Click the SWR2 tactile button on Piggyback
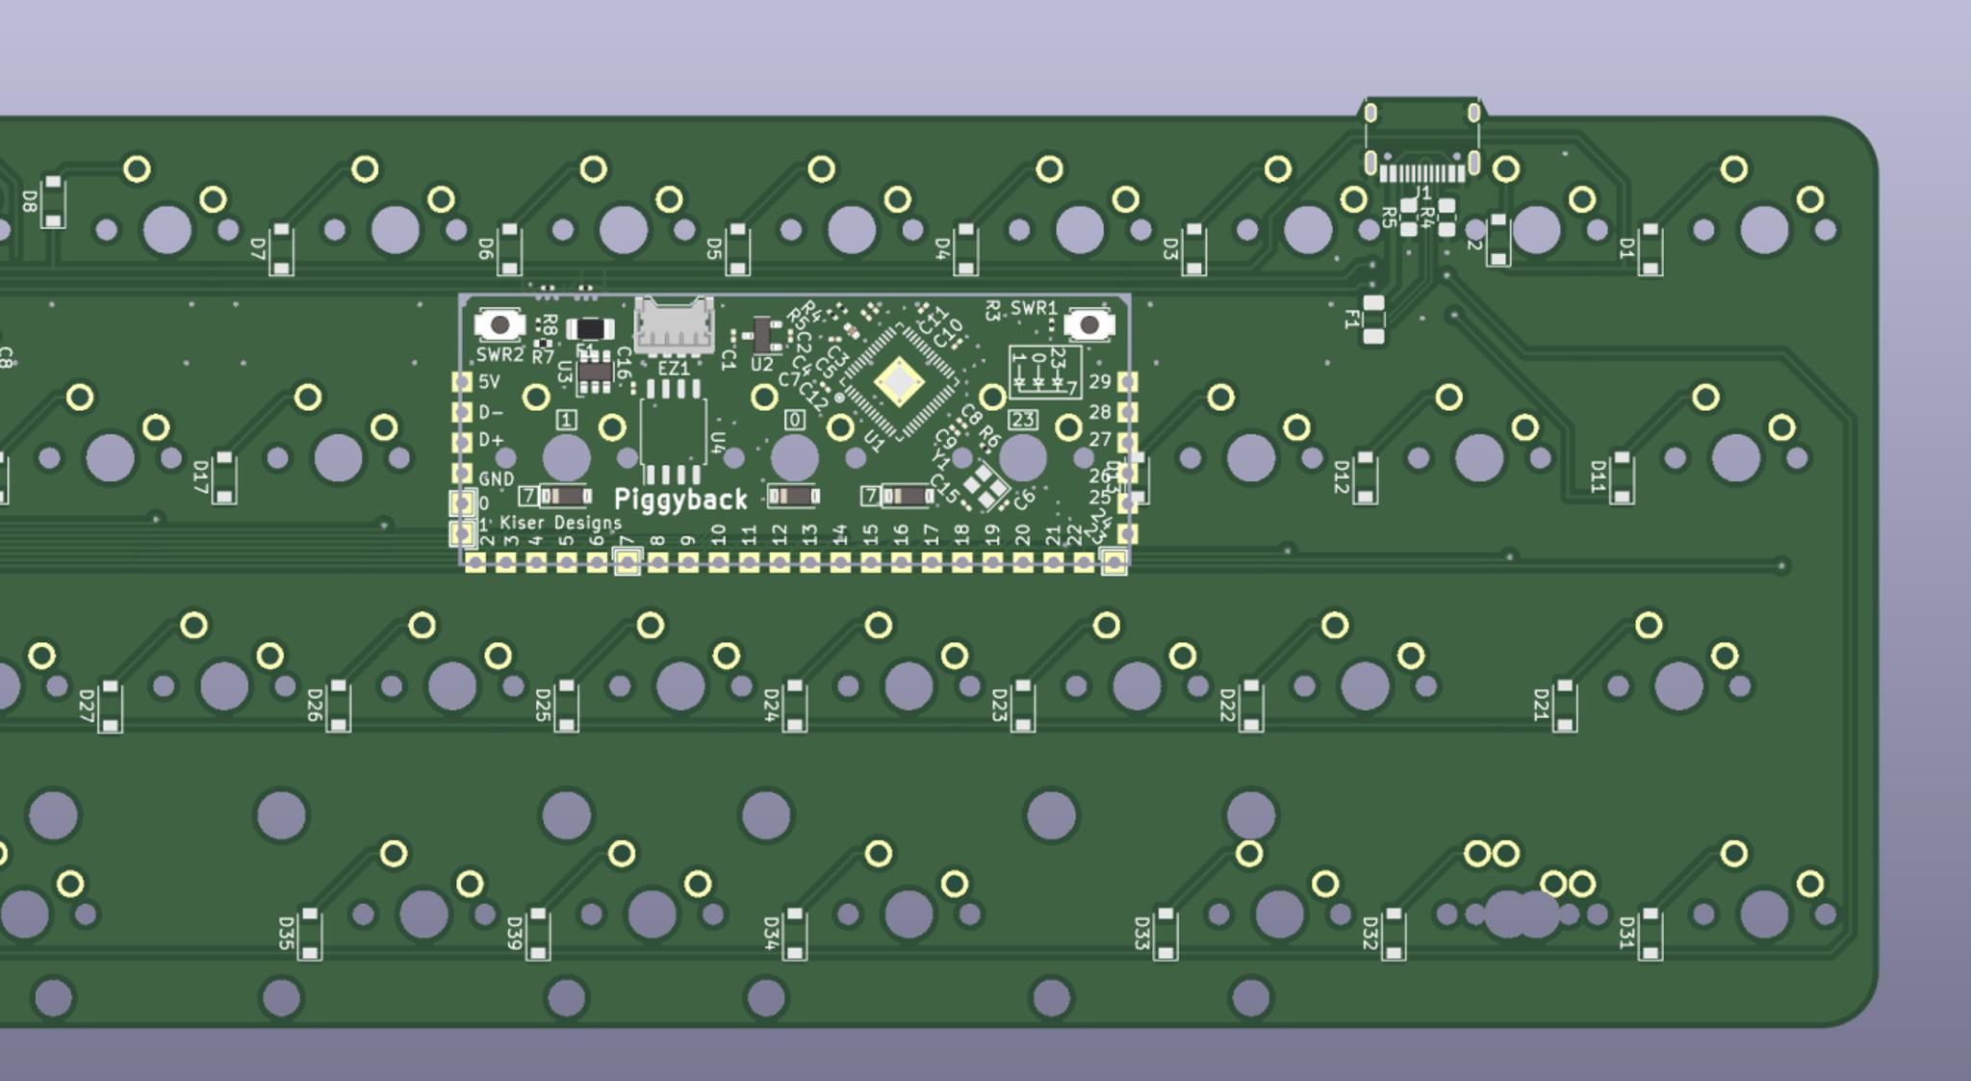1971x1081 pixels. [x=499, y=325]
